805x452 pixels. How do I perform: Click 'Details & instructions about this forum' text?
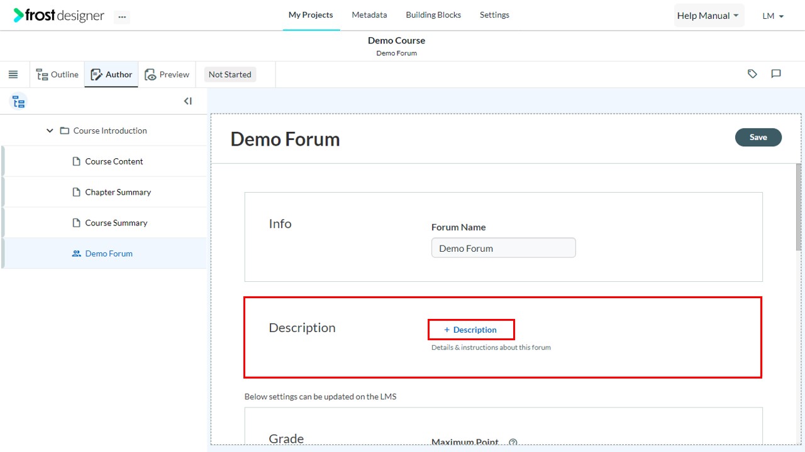click(x=491, y=347)
